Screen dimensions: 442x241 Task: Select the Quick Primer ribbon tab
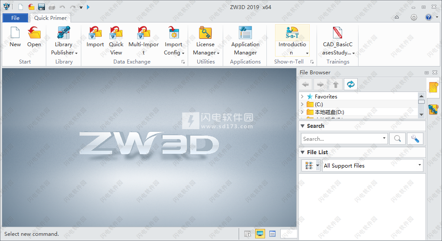[x=50, y=18]
